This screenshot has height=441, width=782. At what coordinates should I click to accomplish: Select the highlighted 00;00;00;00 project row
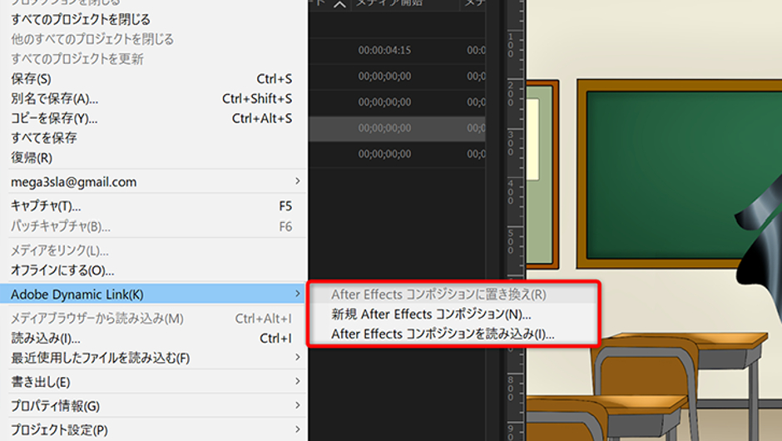click(x=397, y=128)
